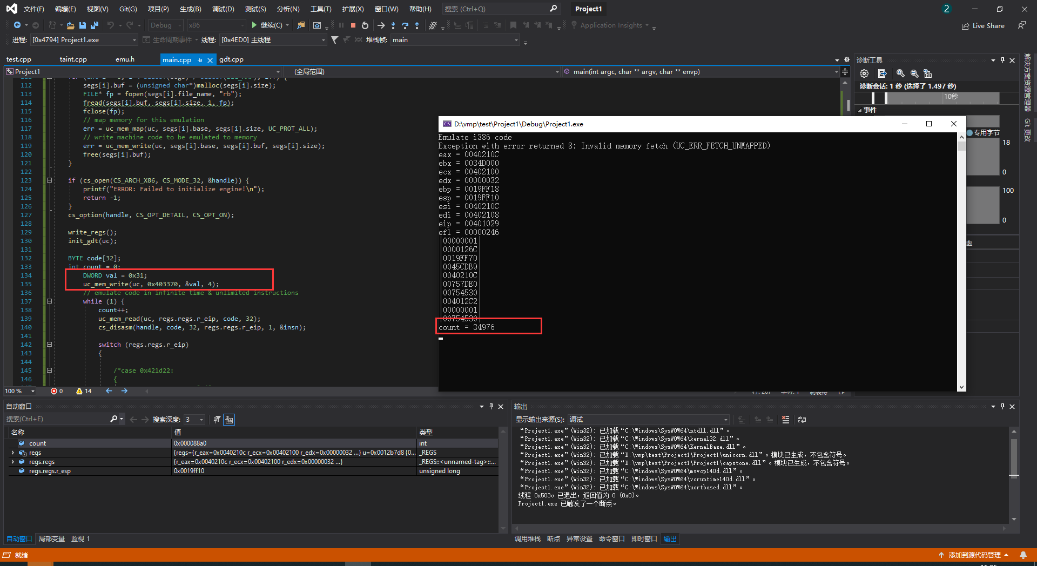
Task: Switch to test.cpp tab
Action: 19,60
